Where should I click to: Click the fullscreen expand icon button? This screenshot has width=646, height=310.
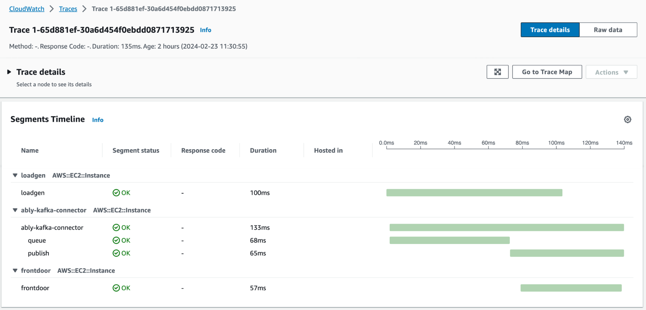tap(497, 72)
